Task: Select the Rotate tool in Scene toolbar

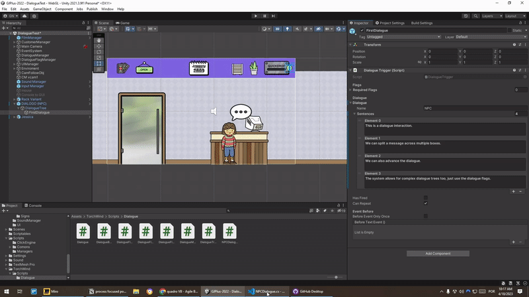Action: pos(99,52)
